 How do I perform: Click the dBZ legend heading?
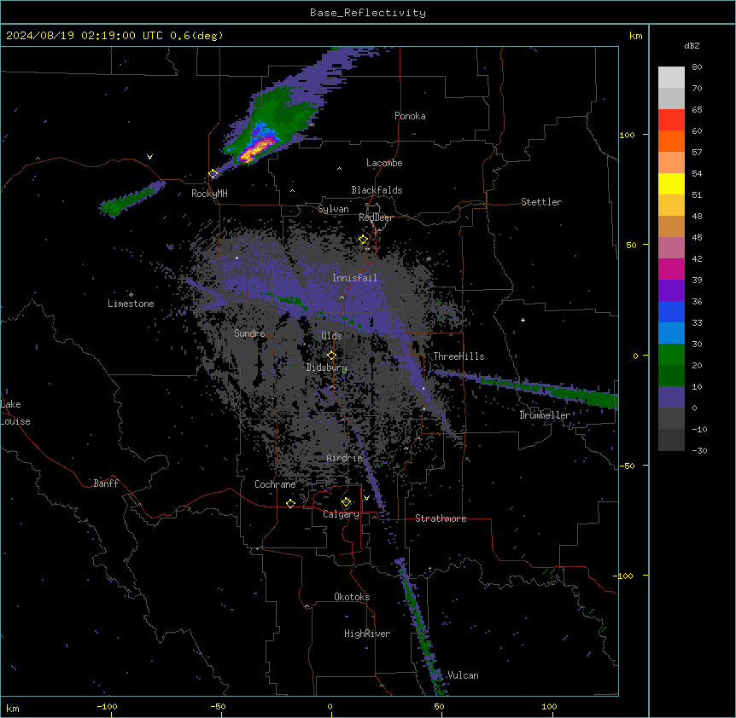click(x=692, y=45)
